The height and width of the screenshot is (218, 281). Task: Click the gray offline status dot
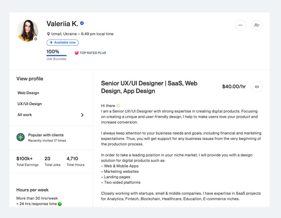tap(35, 39)
